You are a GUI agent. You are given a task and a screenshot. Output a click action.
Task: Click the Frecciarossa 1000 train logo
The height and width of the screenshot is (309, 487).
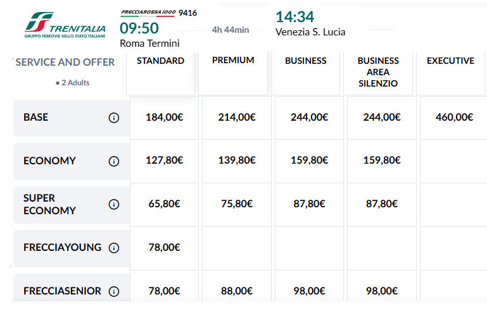[148, 13]
